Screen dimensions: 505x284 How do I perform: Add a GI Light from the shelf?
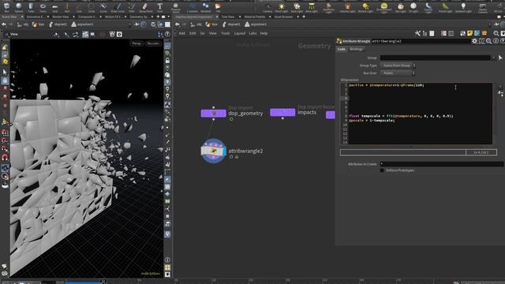point(413,7)
